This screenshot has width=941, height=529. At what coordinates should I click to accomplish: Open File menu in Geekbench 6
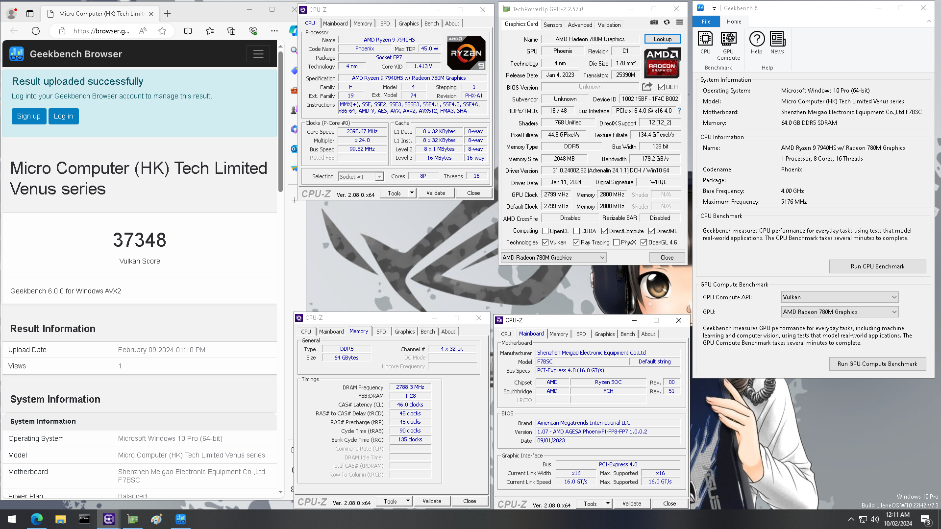706,22
